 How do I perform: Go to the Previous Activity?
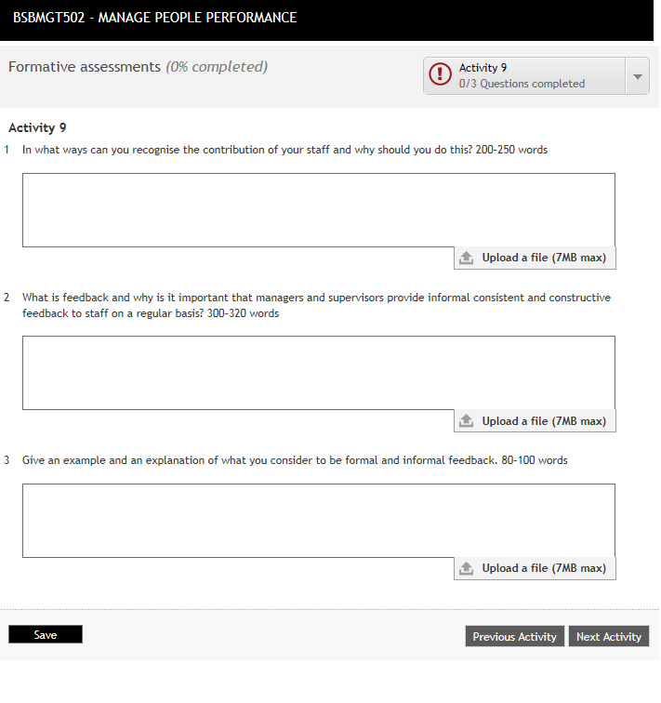[514, 637]
